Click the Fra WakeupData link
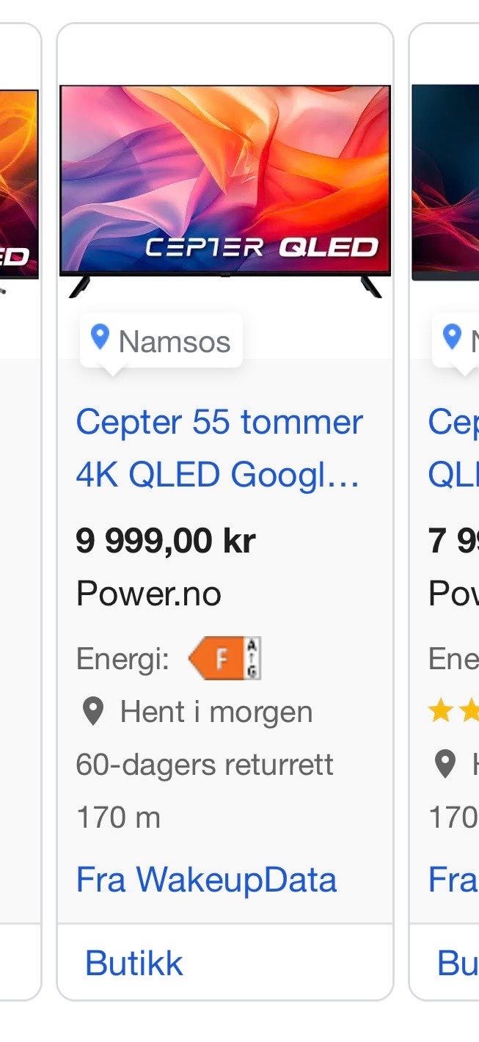The image size is (479, 1042). point(206,879)
